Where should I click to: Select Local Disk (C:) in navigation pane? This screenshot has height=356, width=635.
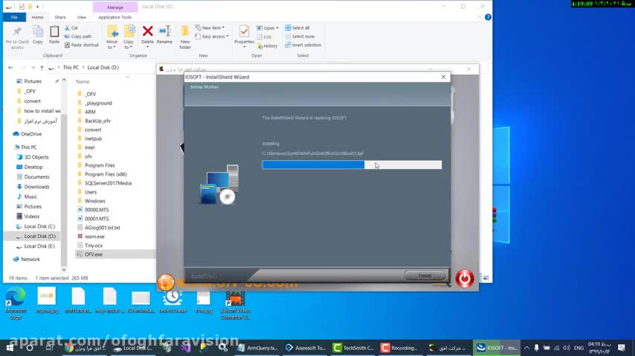coord(39,226)
